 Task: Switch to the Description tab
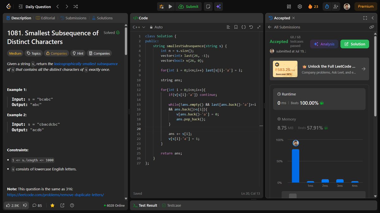click(x=19, y=18)
